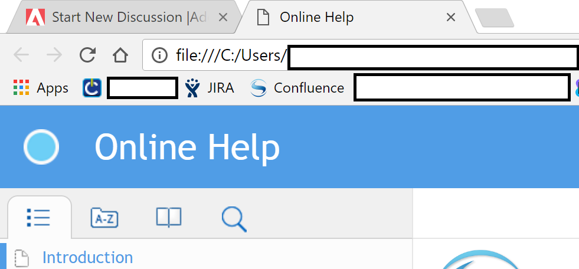Go to the browser home page

pos(120,55)
